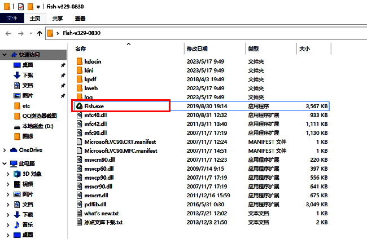Select the pdflib.dll file icon
The image size is (367, 239).
coord(80,204)
